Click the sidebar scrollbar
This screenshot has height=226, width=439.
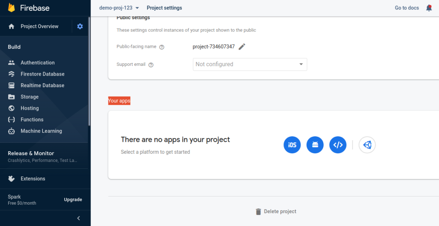89,71
